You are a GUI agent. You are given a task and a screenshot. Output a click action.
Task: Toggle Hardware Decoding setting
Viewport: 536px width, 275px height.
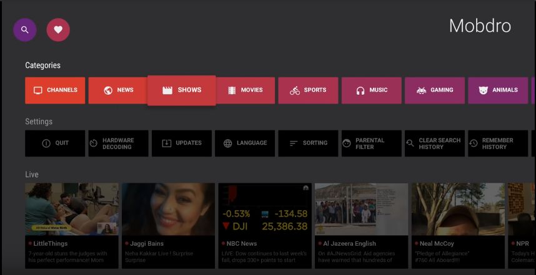[x=118, y=143]
